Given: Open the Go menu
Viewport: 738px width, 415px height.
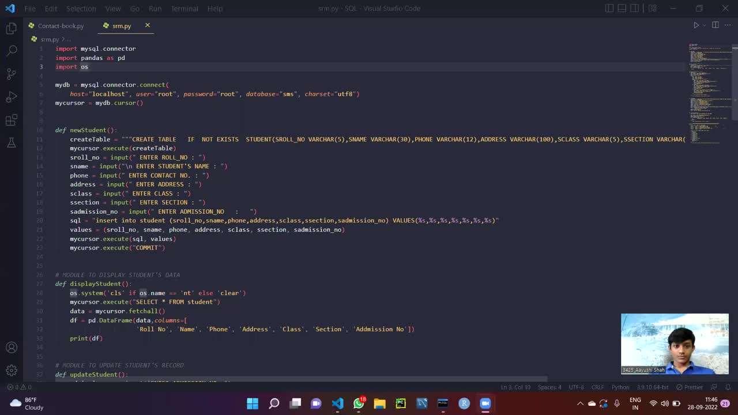Looking at the screenshot, I should pyautogui.click(x=134, y=9).
